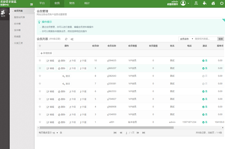Switch to the 财务 top tab

[72, 3]
